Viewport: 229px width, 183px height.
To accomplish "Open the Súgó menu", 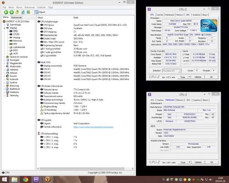I will 50,7.
